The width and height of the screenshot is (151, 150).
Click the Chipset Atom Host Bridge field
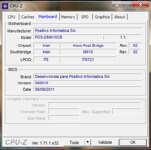click(x=88, y=45)
